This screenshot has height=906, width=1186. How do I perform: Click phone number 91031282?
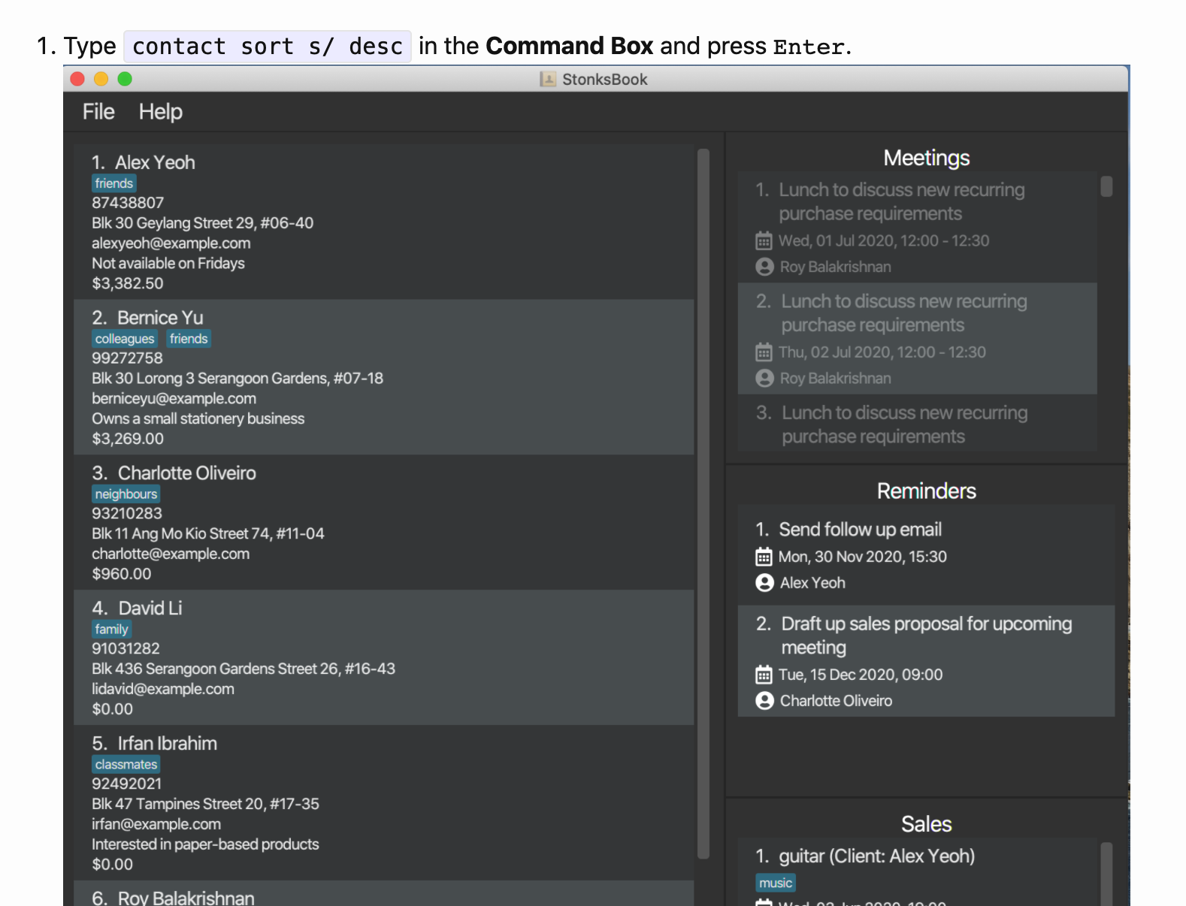tap(126, 649)
